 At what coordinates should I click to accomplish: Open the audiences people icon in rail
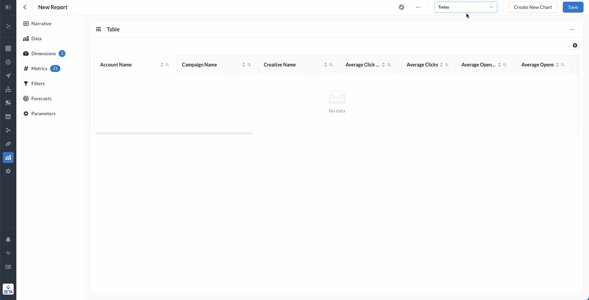8,103
